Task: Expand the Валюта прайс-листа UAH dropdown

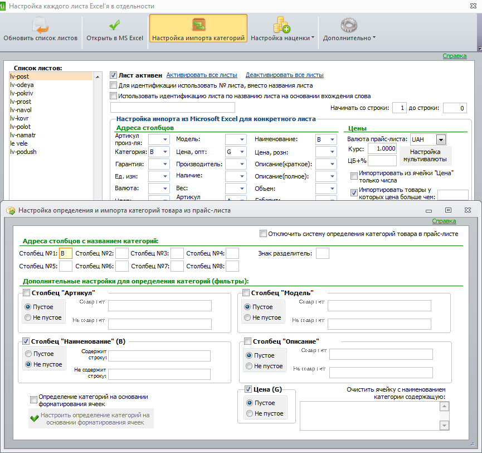Action: (x=441, y=139)
